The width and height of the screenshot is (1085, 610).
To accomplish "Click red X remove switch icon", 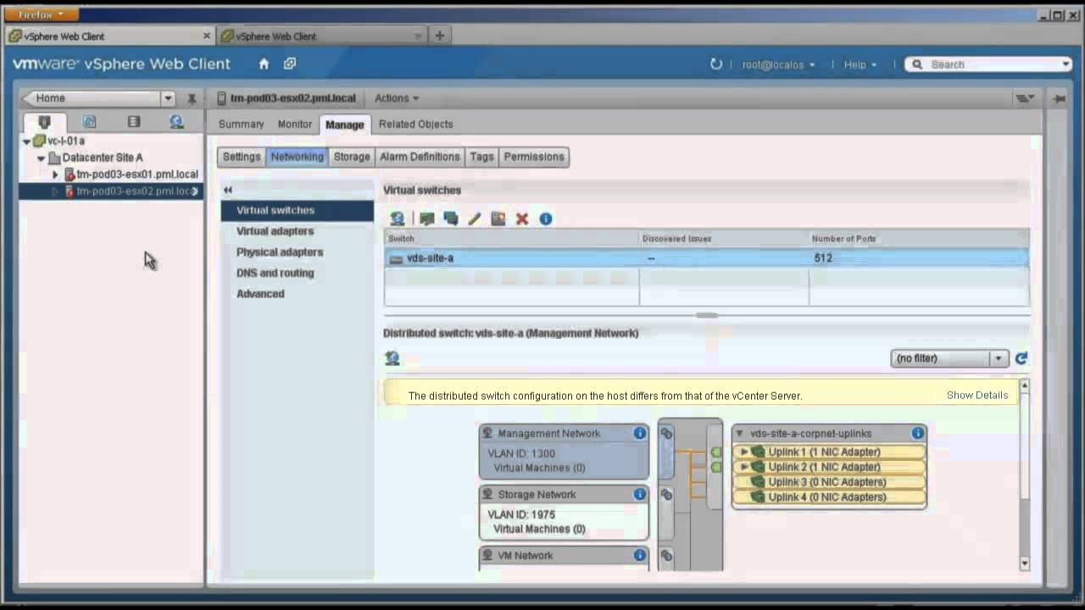I will (x=522, y=219).
